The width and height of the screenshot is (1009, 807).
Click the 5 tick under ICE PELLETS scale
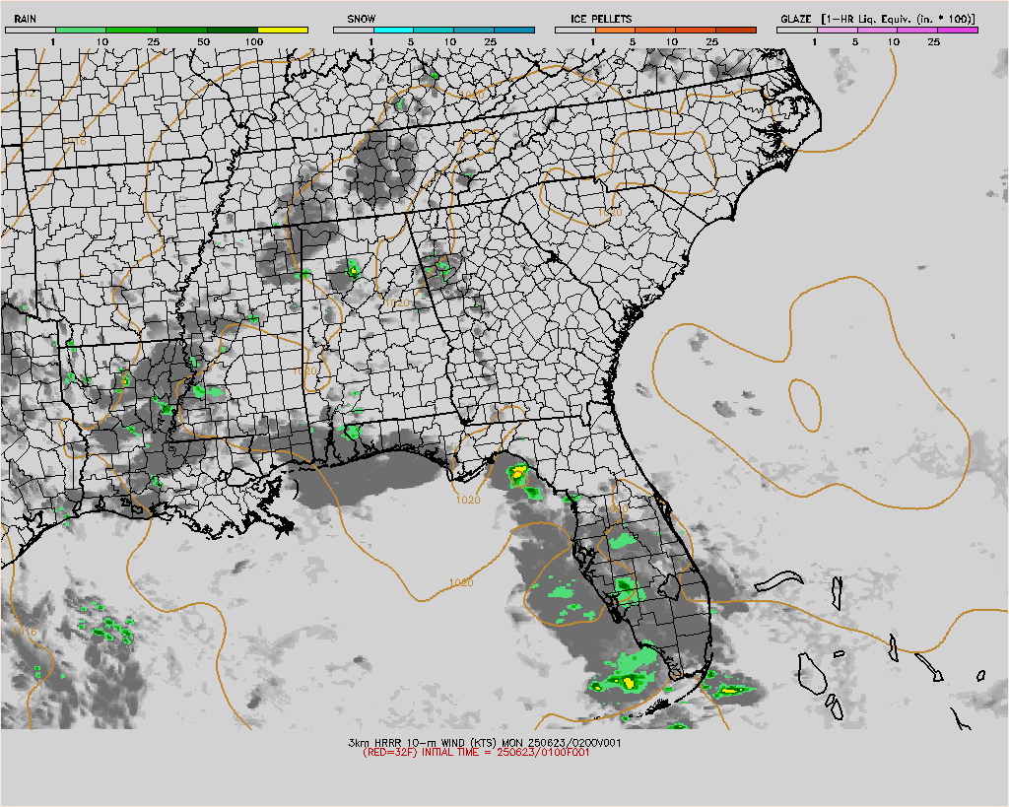pos(633,41)
